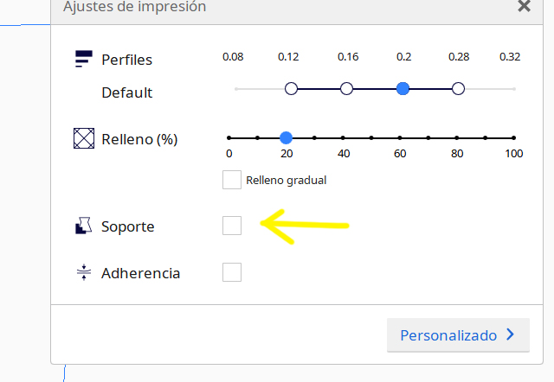Enable the Relleno gradual checkbox
This screenshot has width=554, height=382.
click(x=232, y=180)
